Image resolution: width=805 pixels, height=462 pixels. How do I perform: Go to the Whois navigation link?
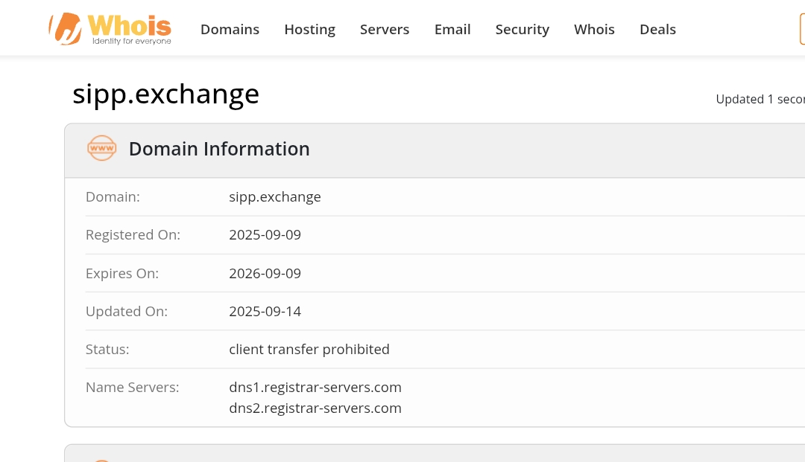click(594, 30)
